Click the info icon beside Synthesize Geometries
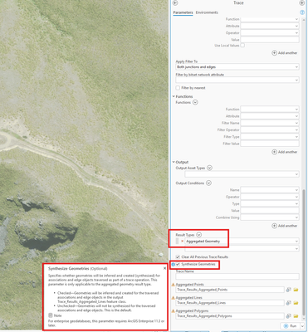 [x=174, y=265]
